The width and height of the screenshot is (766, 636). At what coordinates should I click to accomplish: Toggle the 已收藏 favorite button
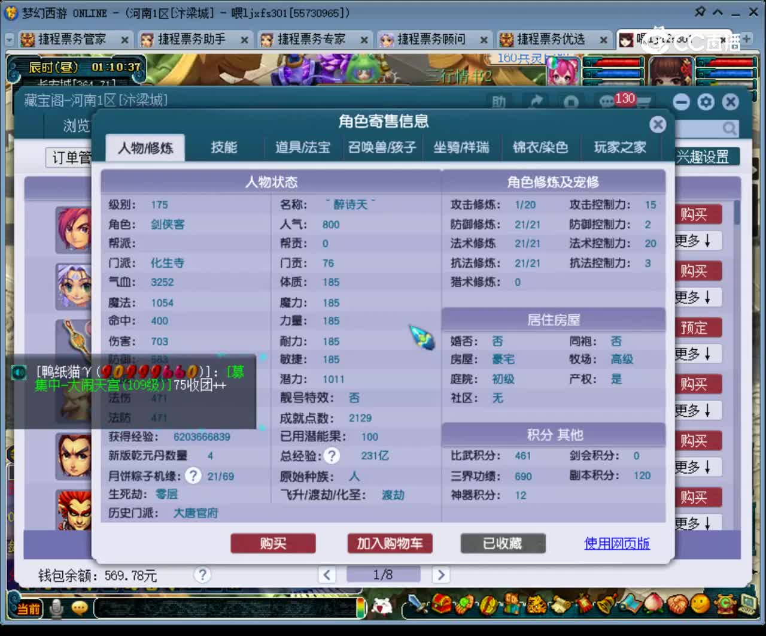[503, 543]
